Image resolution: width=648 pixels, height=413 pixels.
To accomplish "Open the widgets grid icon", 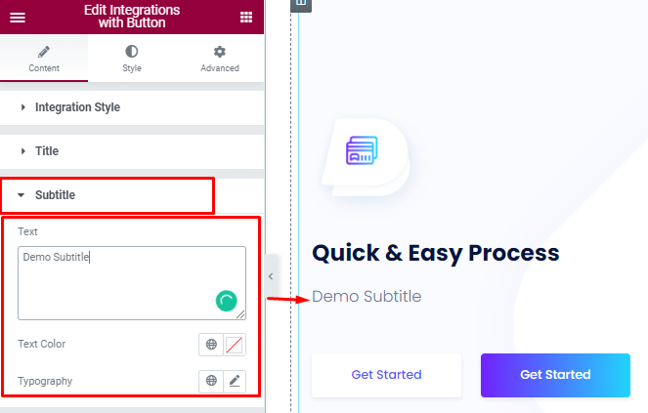I will [246, 17].
